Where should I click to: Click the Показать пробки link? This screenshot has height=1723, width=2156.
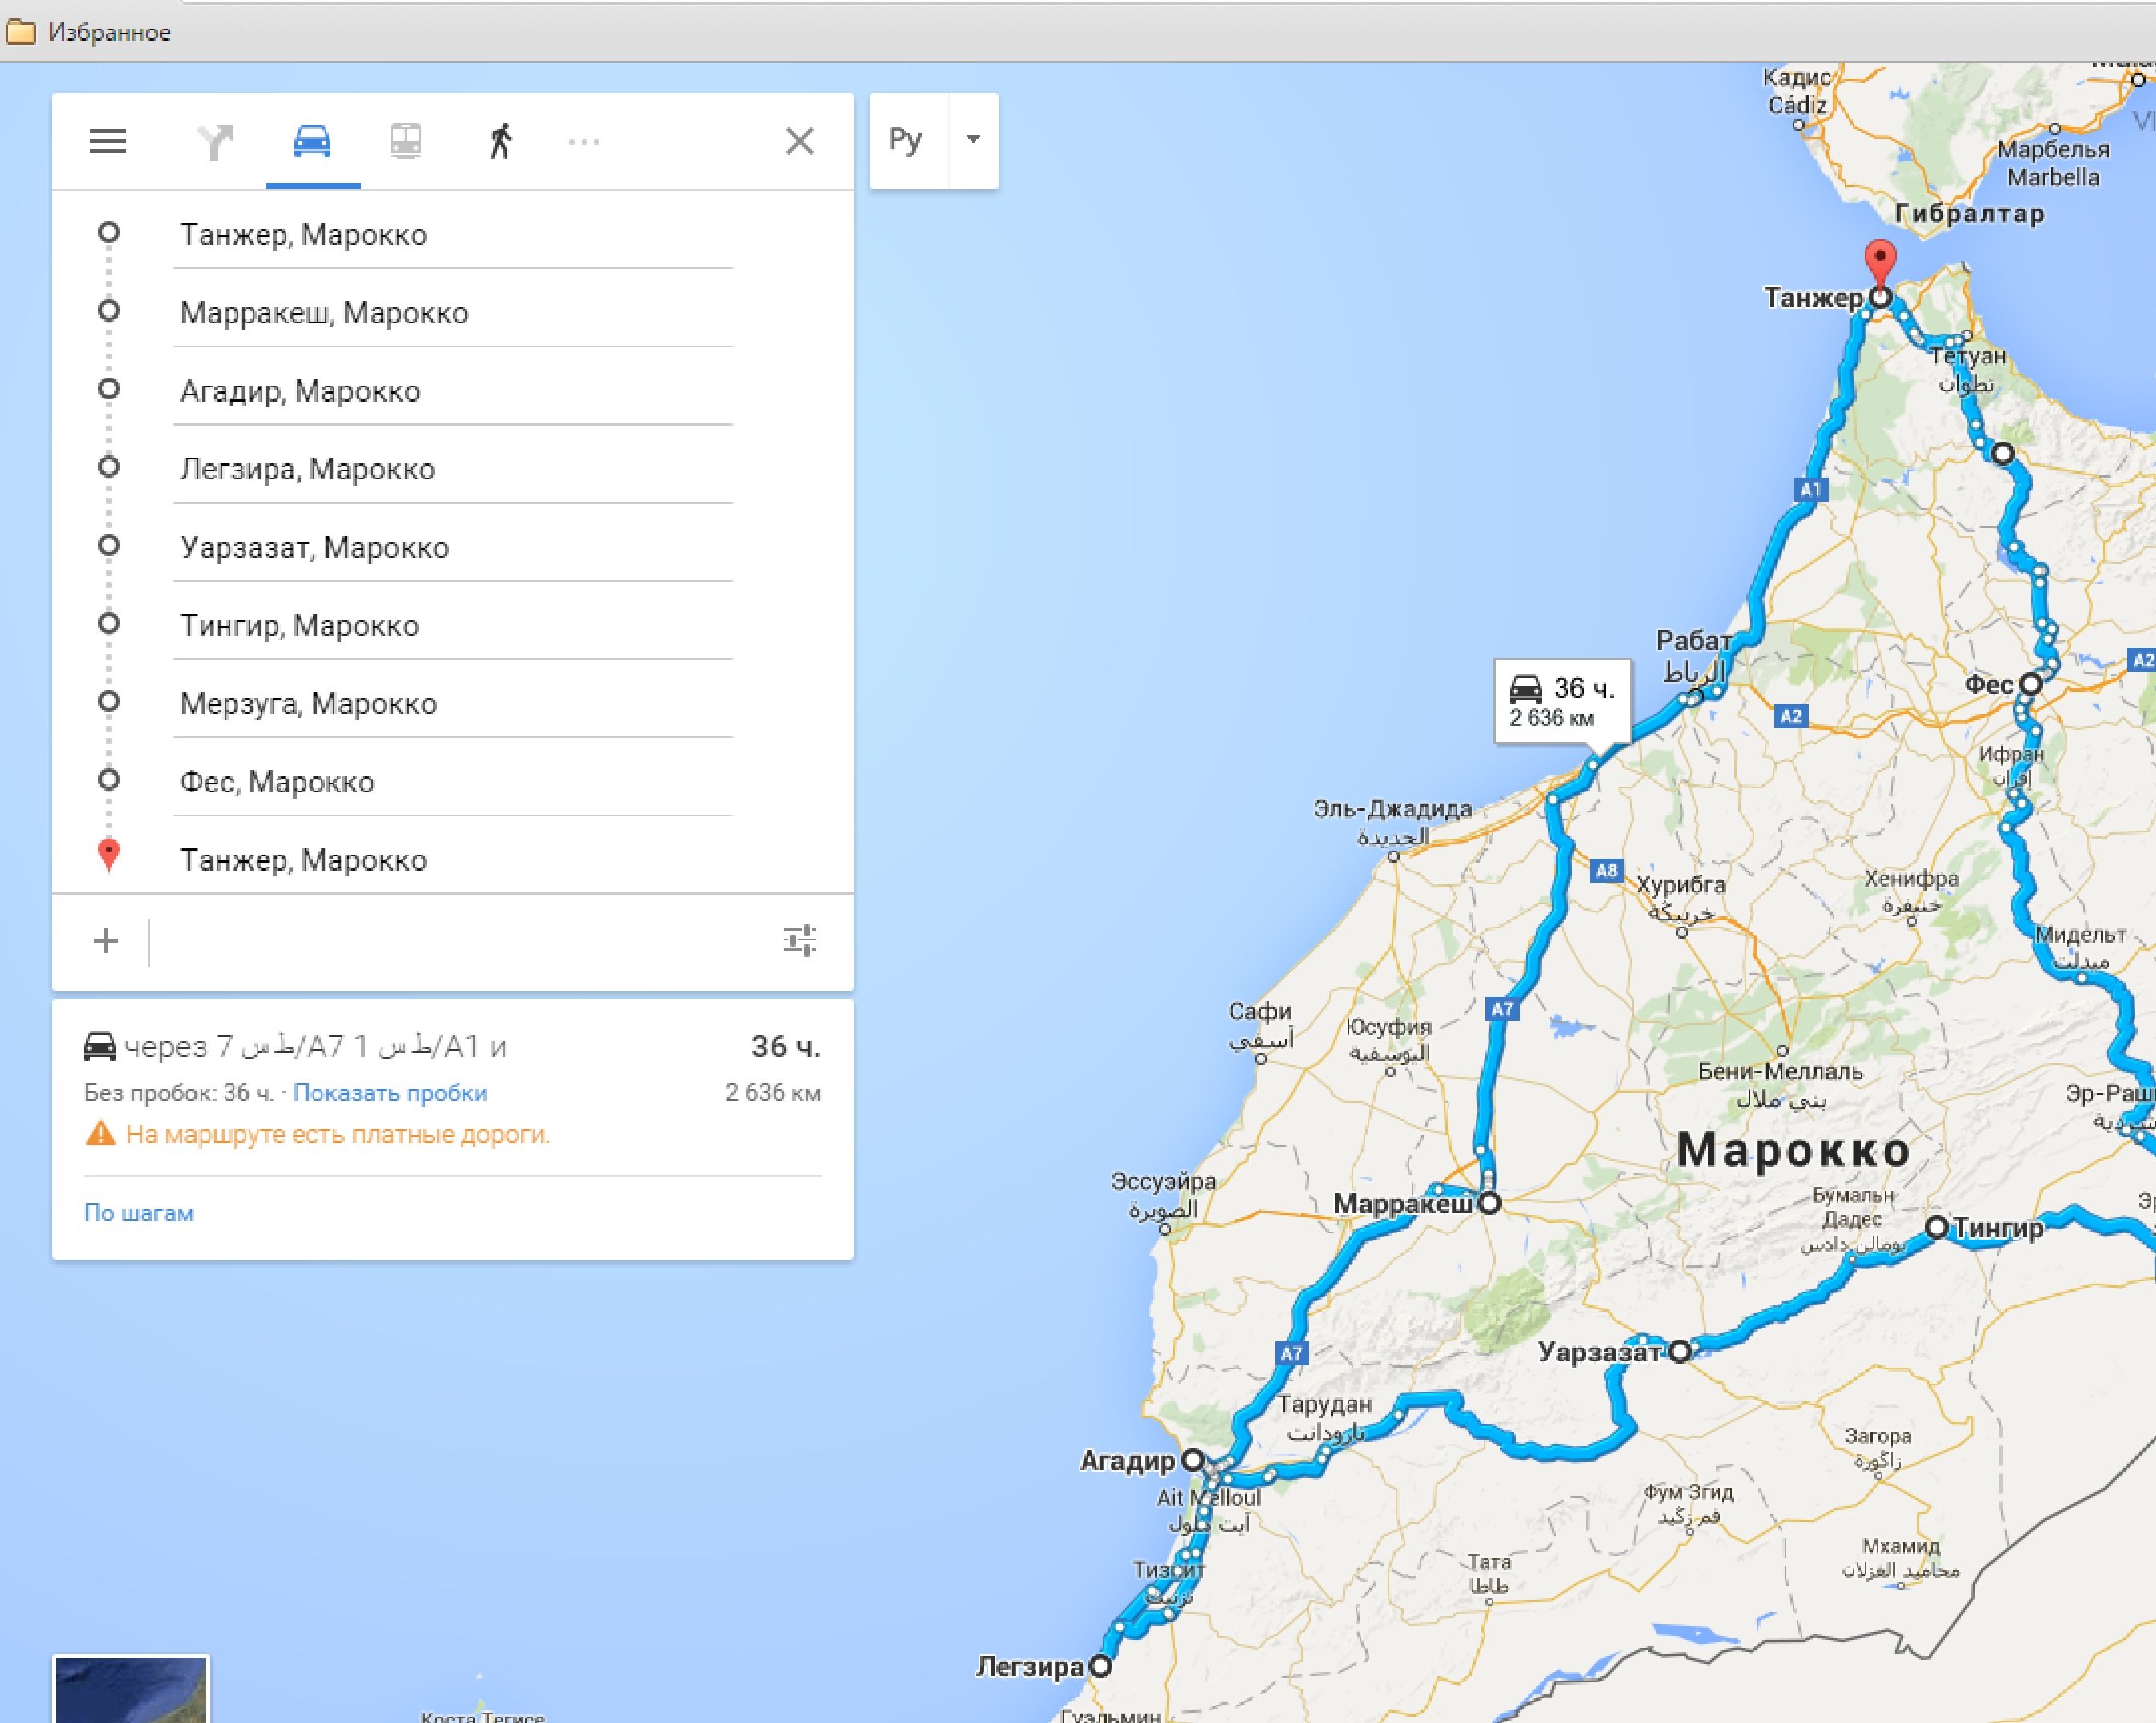pos(390,1092)
